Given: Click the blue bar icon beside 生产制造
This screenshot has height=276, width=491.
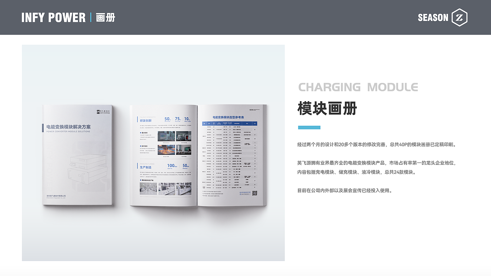Looking at the screenshot, I should coord(137,165).
